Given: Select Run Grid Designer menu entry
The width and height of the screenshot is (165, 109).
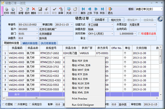Looking at the screenshot, I should tap(83, 105).
